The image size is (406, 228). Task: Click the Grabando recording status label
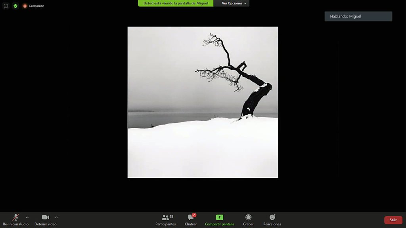[36, 6]
